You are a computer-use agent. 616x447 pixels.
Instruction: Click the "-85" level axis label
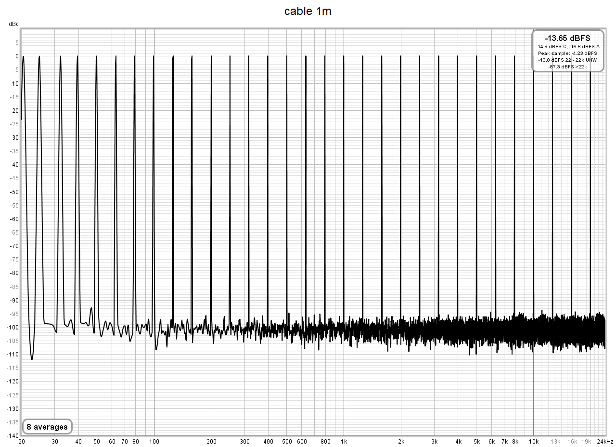[x=13, y=287]
